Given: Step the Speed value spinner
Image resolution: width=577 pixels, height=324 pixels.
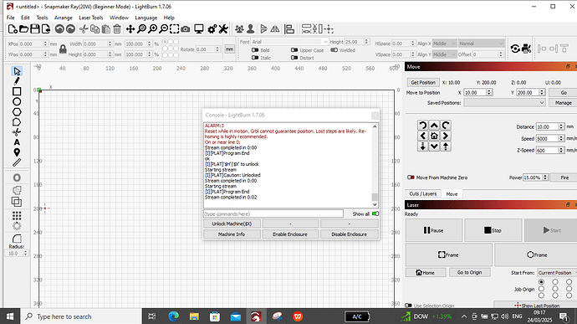Looking at the screenshot, I should (562, 139).
